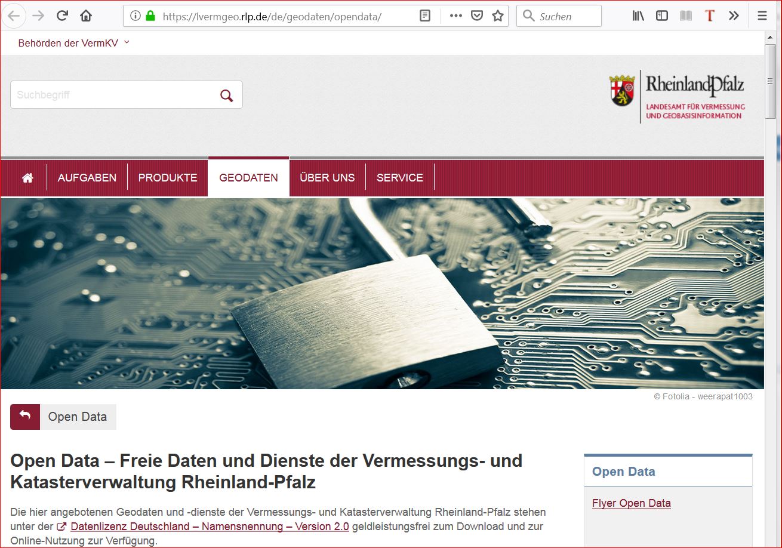This screenshot has height=548, width=782.
Task: Select ÜBER UNS in the navigation bar
Action: coord(327,178)
